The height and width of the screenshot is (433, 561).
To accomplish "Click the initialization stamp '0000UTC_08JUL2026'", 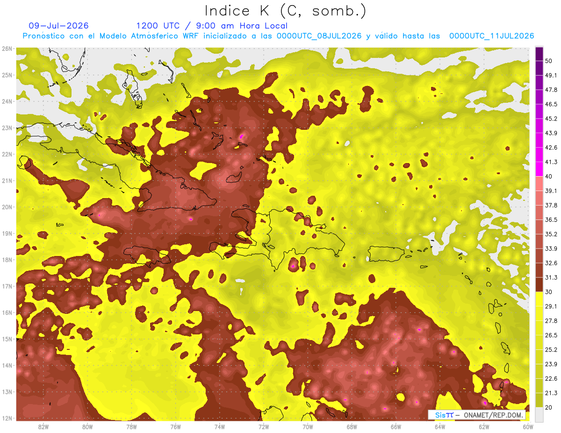I will pos(319,36).
